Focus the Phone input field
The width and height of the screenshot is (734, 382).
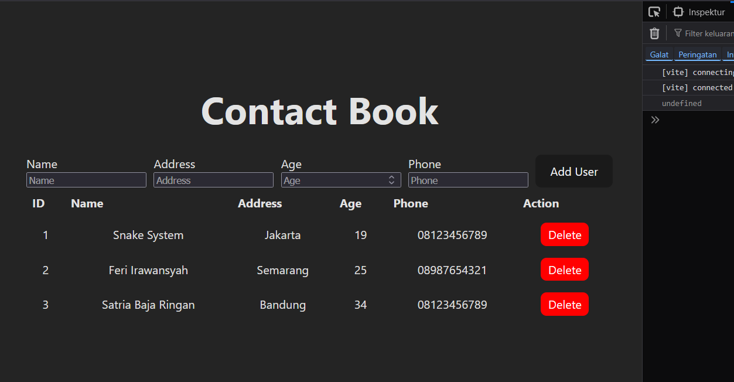[x=468, y=180]
